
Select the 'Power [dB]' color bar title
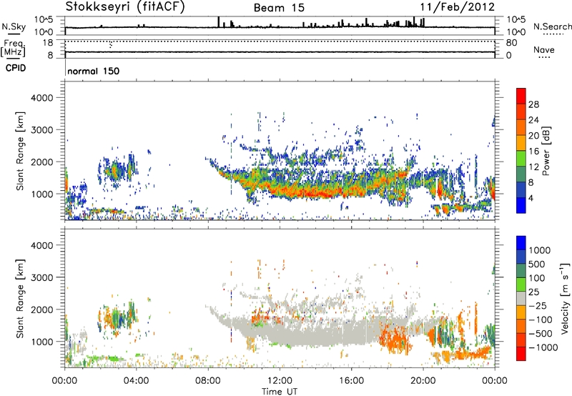[546, 151]
